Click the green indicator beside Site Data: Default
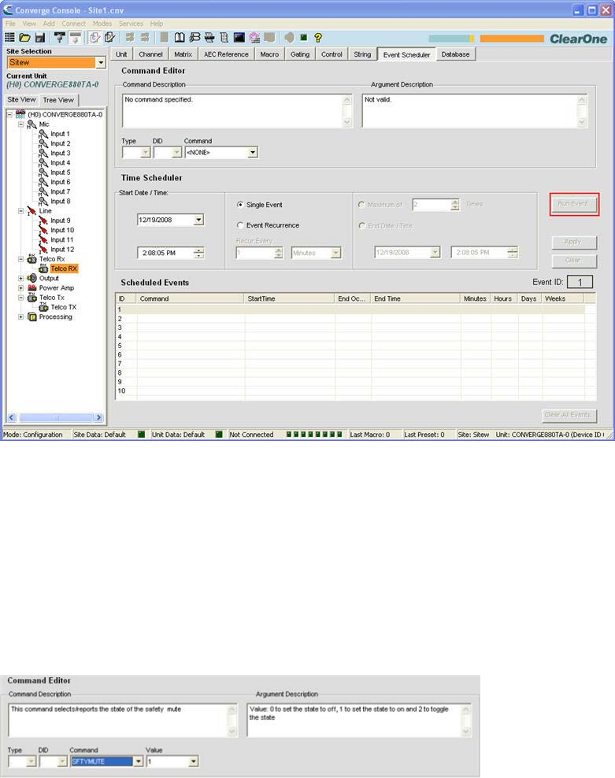This screenshot has height=778, width=615. click(x=142, y=434)
